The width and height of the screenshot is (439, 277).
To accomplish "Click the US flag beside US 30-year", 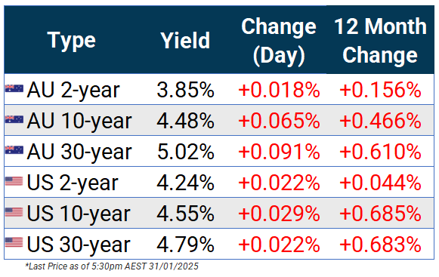I will [x=14, y=242].
